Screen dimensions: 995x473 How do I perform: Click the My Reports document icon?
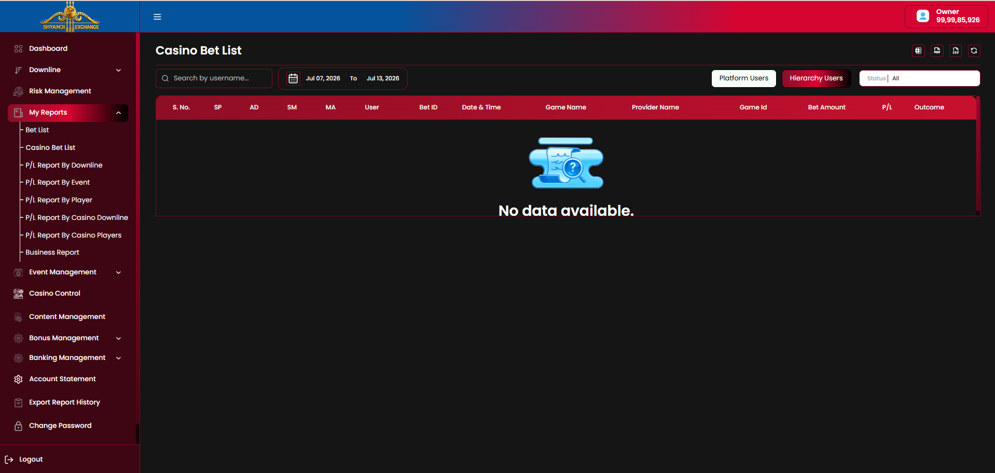pos(19,113)
